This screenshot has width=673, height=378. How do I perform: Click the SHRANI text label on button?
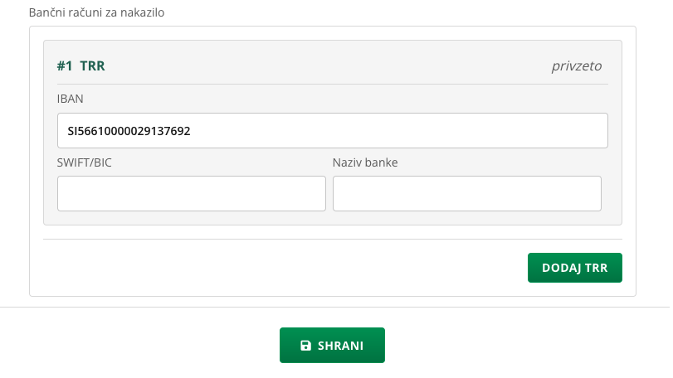tap(340, 346)
